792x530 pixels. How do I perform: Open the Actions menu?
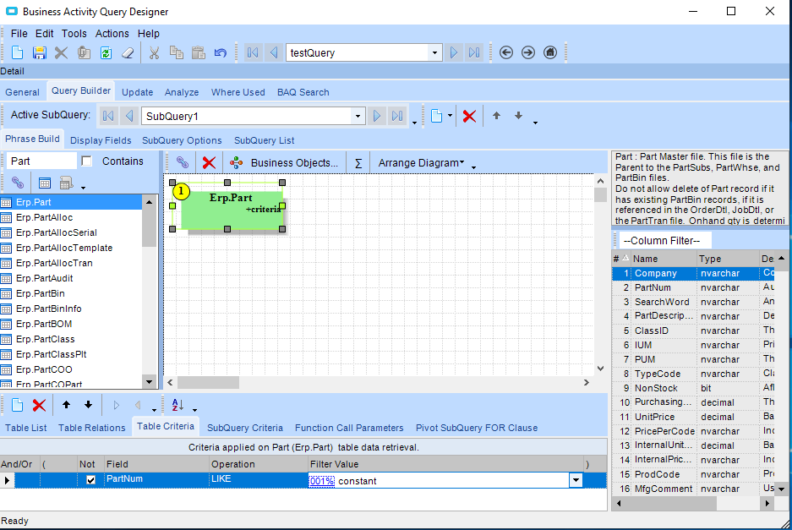[112, 34]
